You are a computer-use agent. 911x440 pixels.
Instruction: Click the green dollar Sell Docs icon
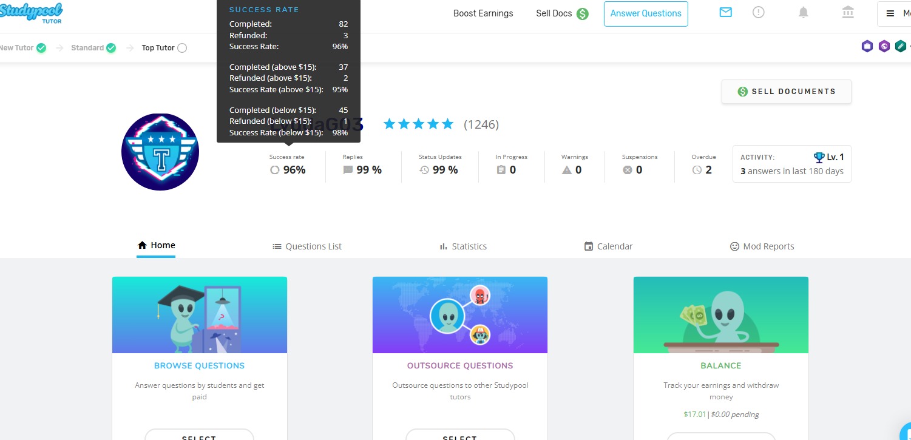click(x=583, y=13)
